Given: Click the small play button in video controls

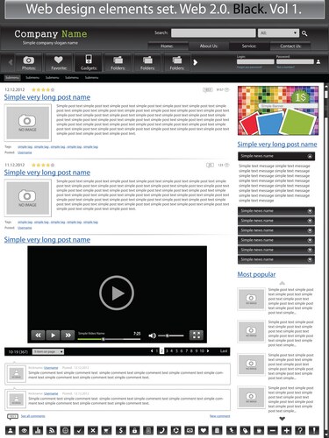Looking at the screenshot, I should pyautogui.click(x=53, y=336).
